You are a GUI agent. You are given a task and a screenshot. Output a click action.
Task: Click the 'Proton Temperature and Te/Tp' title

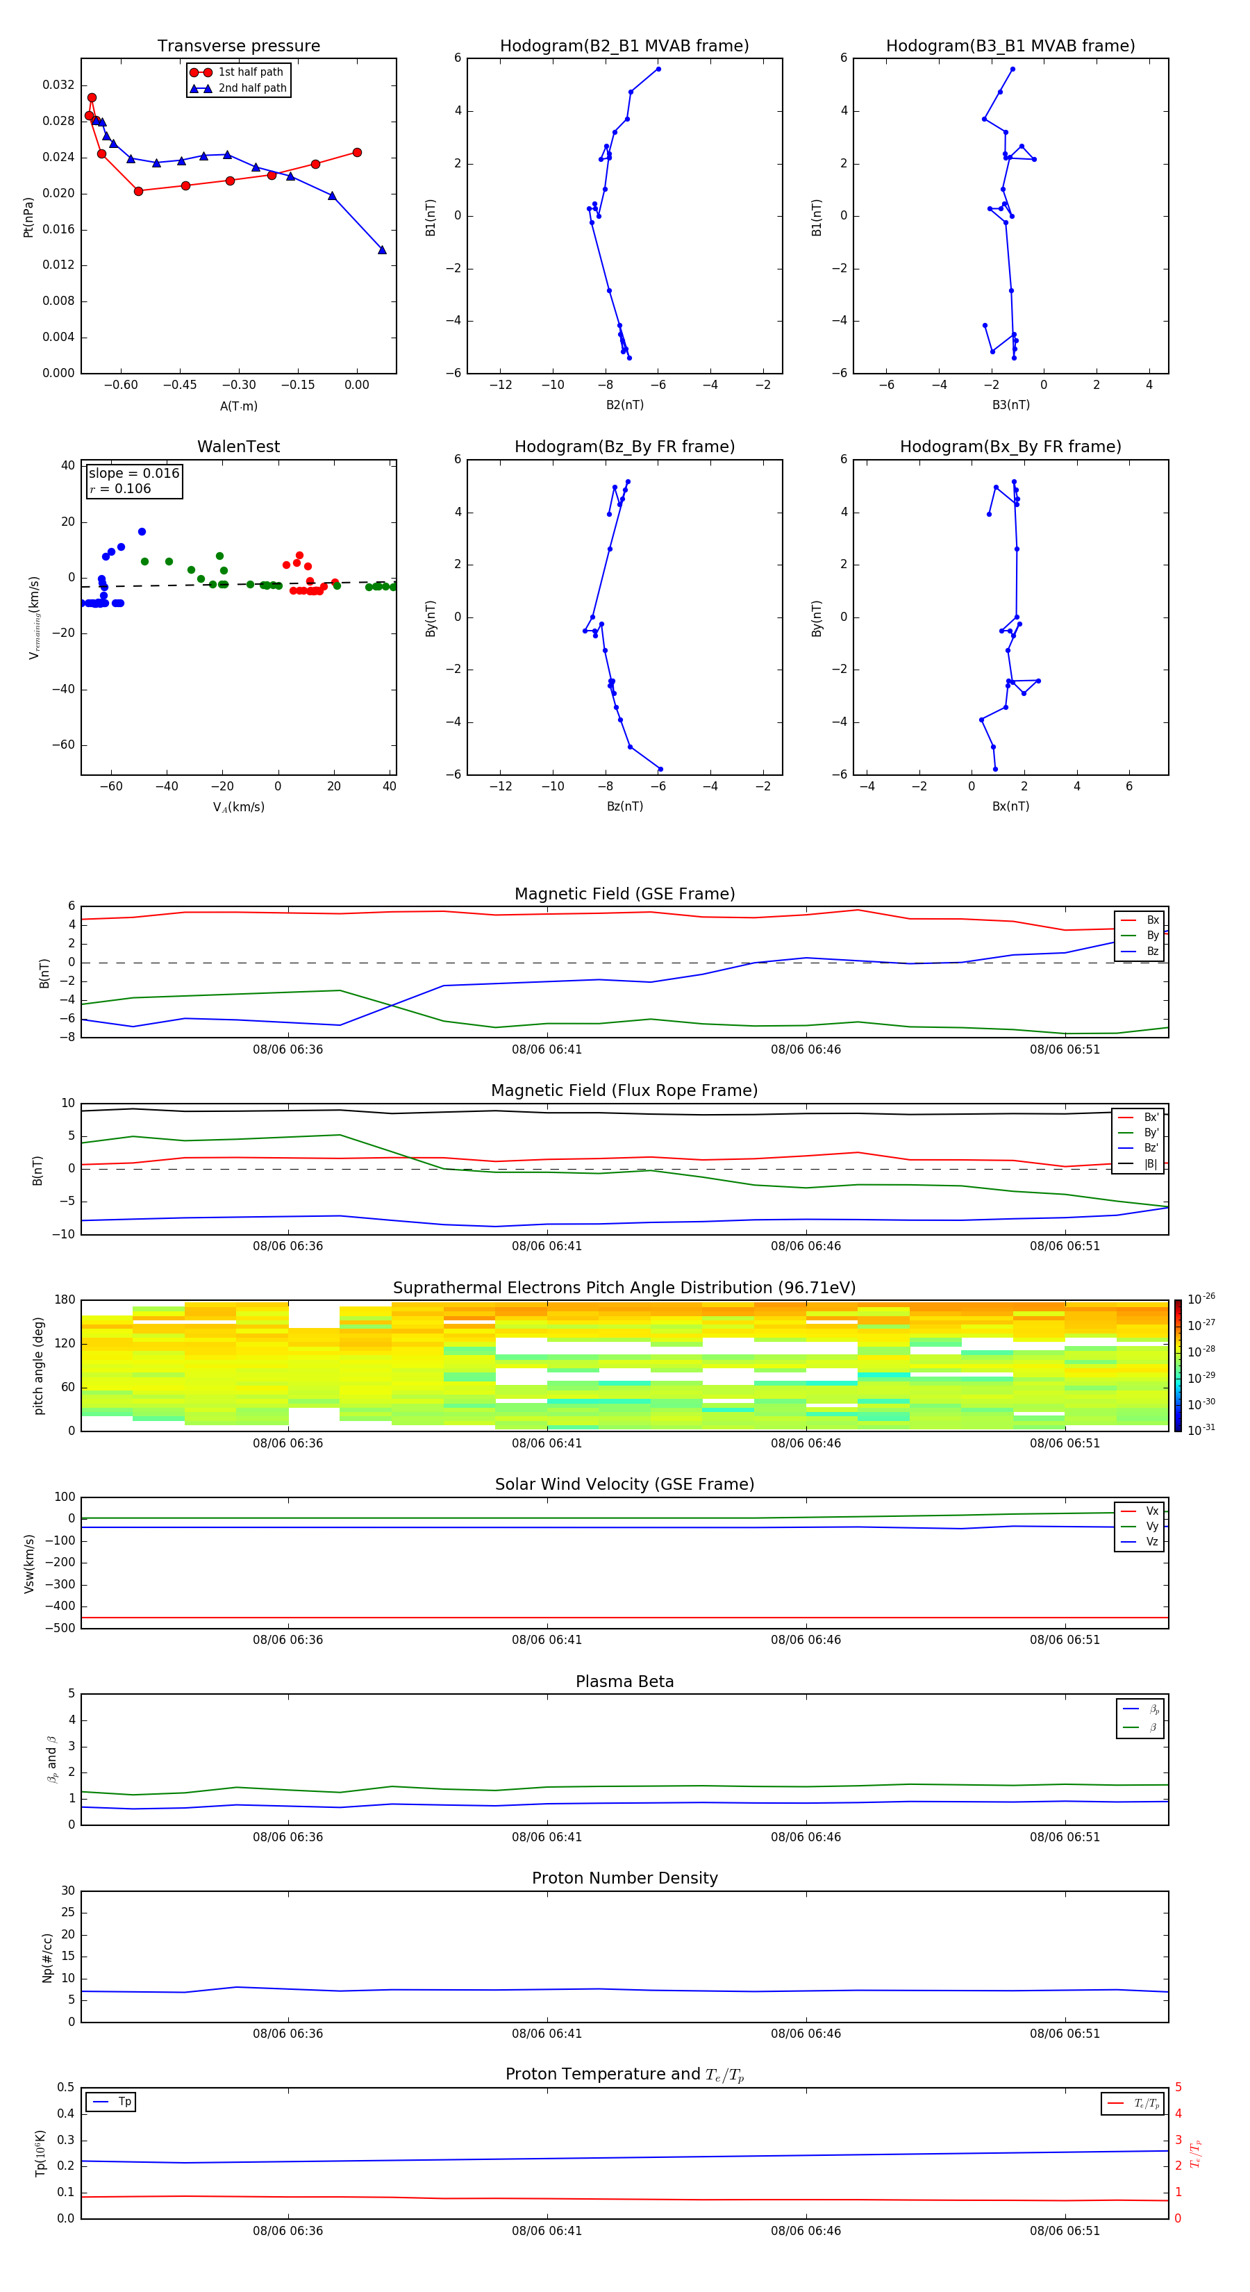pyautogui.click(x=624, y=2075)
